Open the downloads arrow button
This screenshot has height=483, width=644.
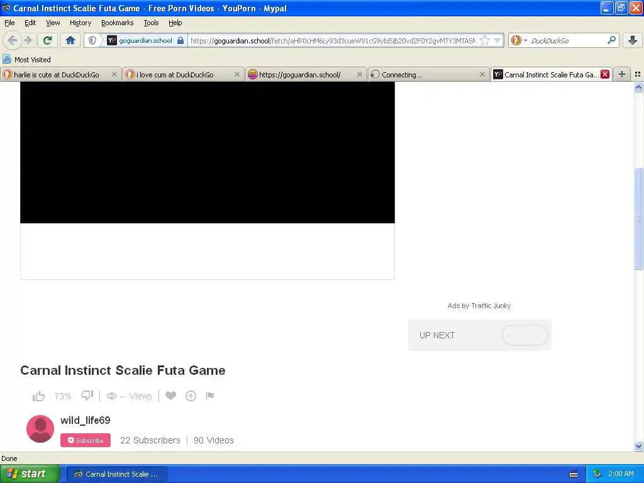[633, 40]
